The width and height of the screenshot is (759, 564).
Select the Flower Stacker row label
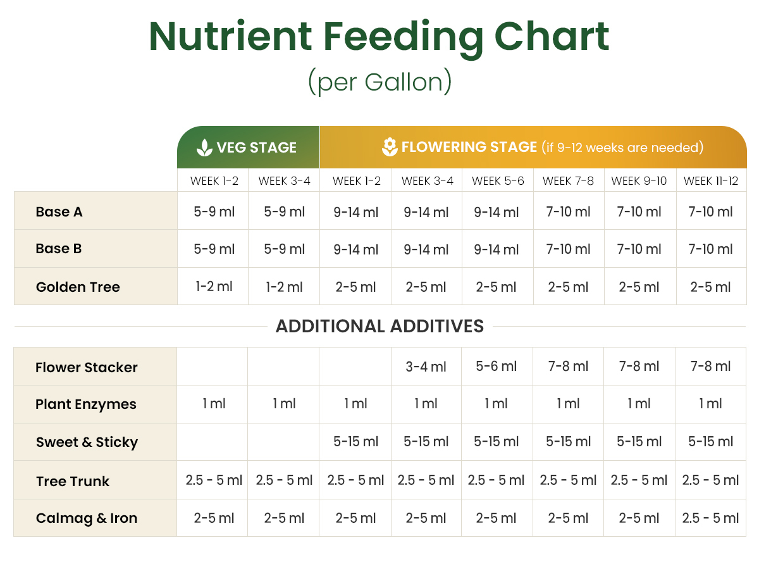[x=87, y=367]
